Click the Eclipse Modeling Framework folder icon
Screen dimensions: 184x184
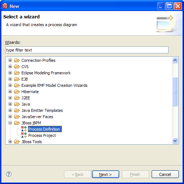(17, 73)
